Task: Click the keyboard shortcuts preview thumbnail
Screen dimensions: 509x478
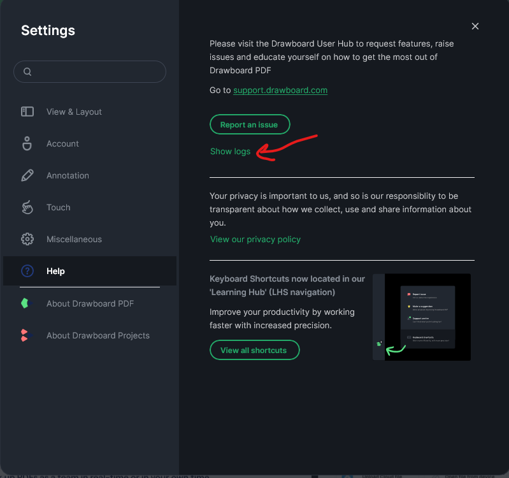Action: (421, 317)
